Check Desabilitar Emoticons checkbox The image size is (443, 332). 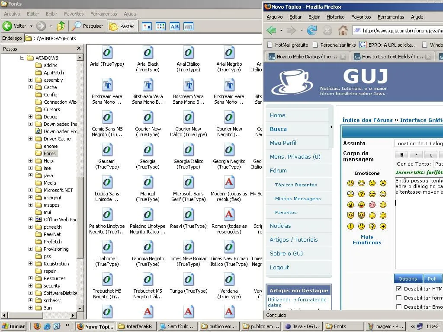(399, 306)
